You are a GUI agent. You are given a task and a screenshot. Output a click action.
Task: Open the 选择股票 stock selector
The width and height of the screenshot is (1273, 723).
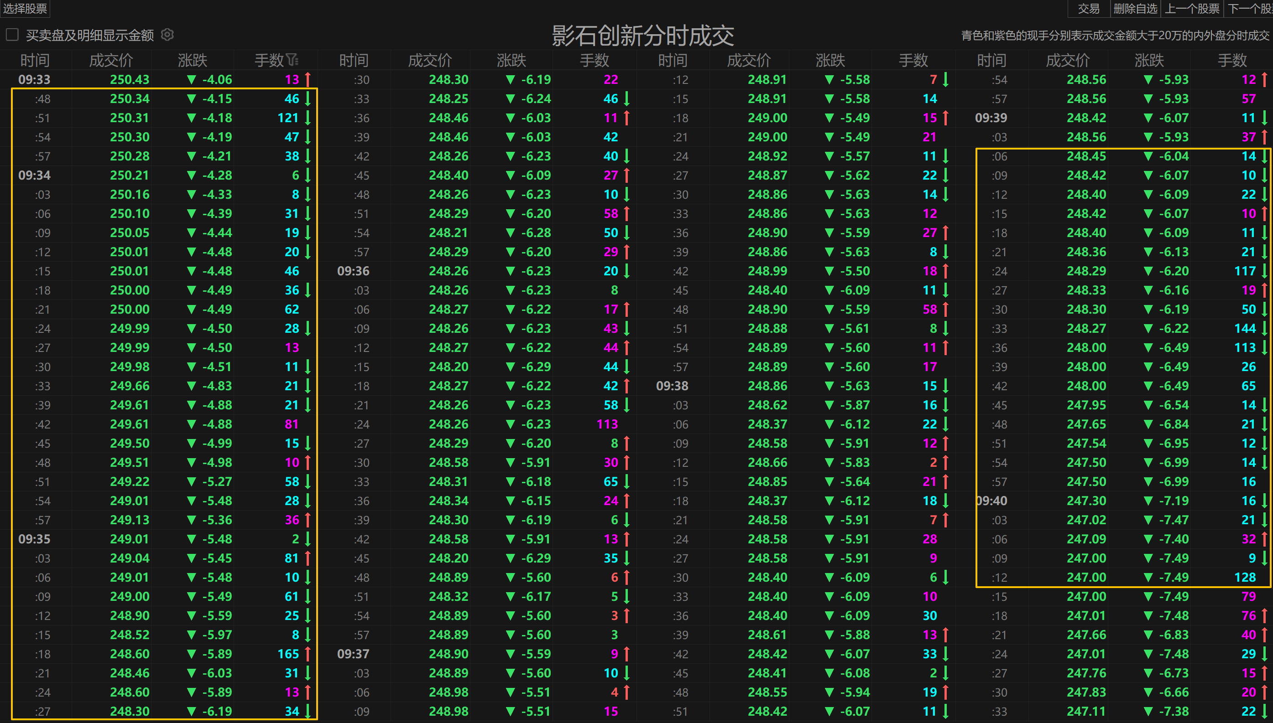(x=25, y=8)
